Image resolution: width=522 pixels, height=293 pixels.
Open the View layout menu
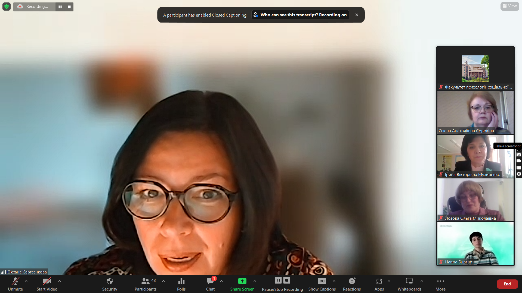click(x=509, y=6)
